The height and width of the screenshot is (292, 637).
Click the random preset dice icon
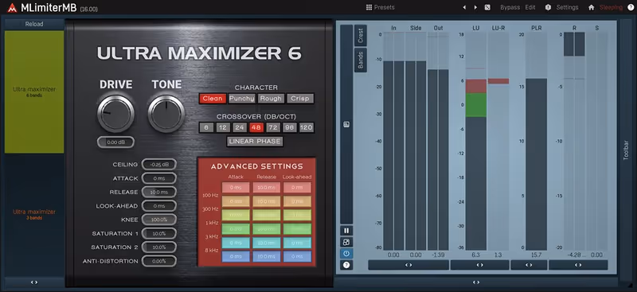tap(487, 7)
